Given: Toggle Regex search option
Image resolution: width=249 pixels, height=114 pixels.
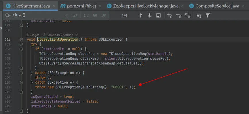Looking at the screenshot, I should tap(104, 15).
